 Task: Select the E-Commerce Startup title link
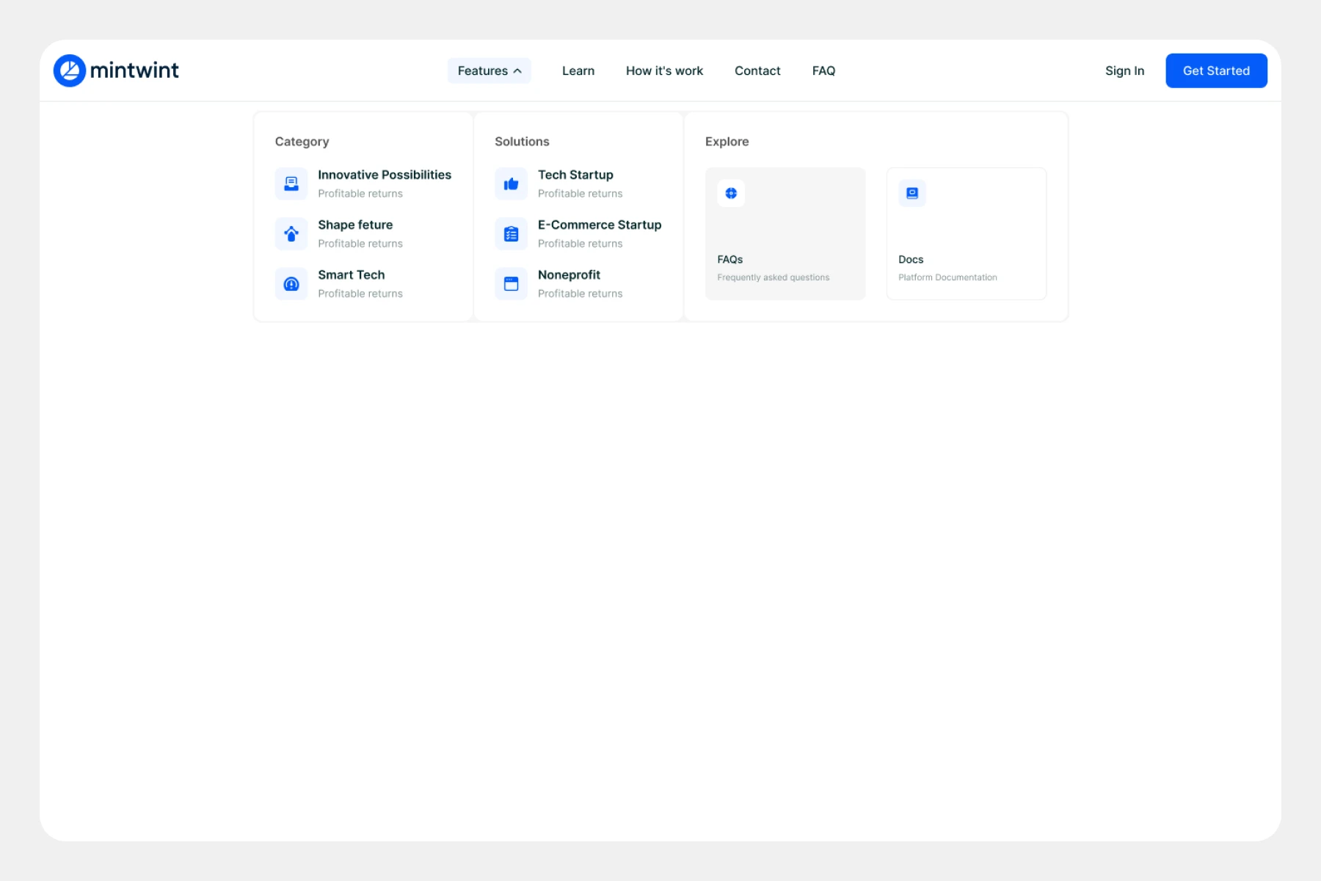tap(599, 225)
